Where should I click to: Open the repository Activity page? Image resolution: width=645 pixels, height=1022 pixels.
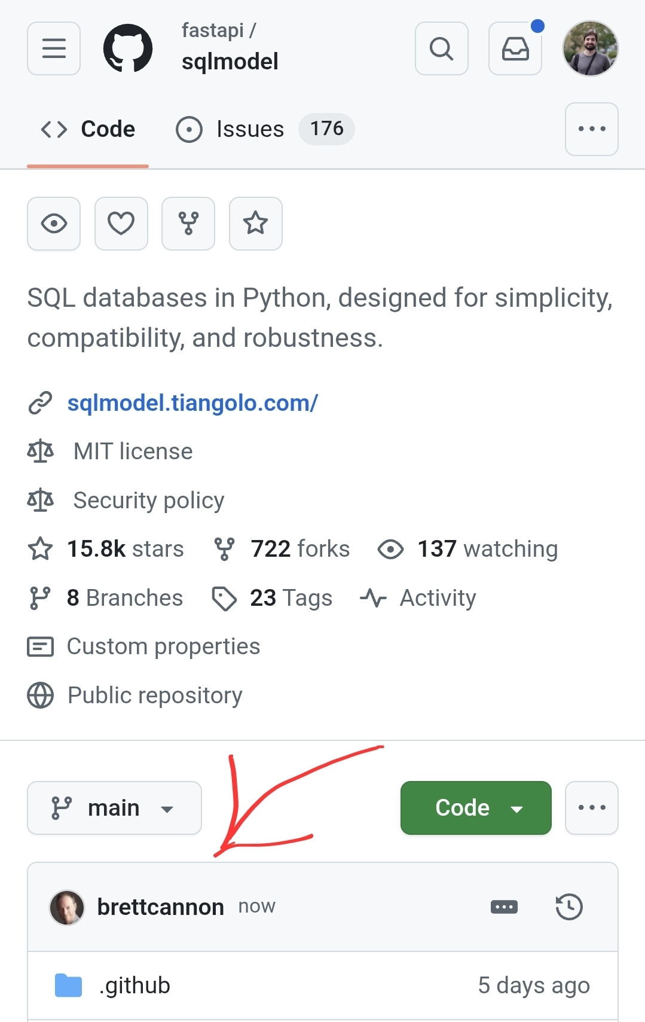coord(438,598)
